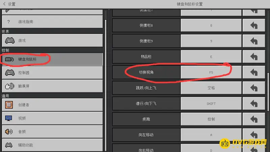Edit the 跳跃/向上飞 key set to 空格

coord(211,88)
